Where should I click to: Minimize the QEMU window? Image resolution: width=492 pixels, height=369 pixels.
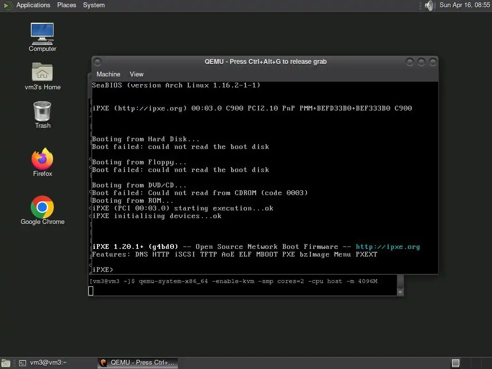(409, 62)
